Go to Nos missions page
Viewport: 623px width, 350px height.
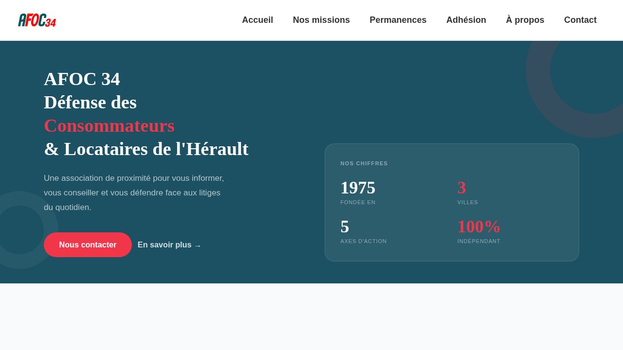(x=321, y=20)
